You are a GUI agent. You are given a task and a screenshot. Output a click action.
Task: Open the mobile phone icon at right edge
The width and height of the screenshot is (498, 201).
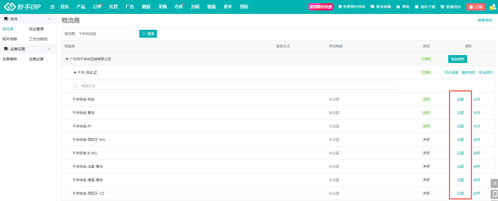click(x=495, y=194)
